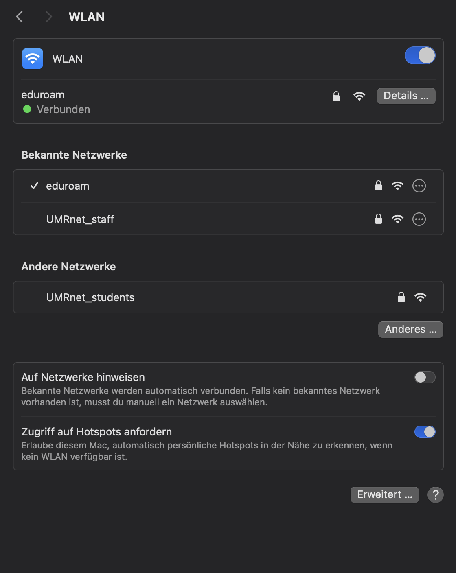456x573 pixels.
Task: Enable Auf Netzwerke hinweisen toggle
Action: (425, 377)
